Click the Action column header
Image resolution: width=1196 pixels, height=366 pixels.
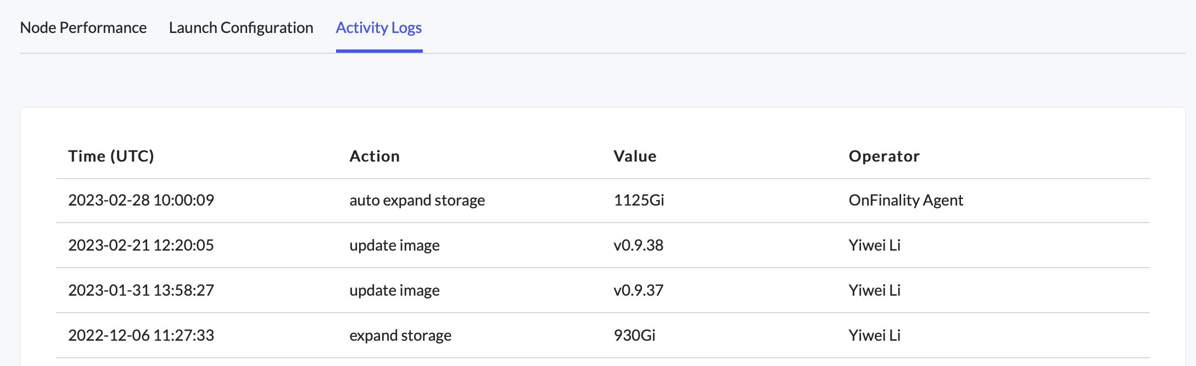[x=375, y=156]
